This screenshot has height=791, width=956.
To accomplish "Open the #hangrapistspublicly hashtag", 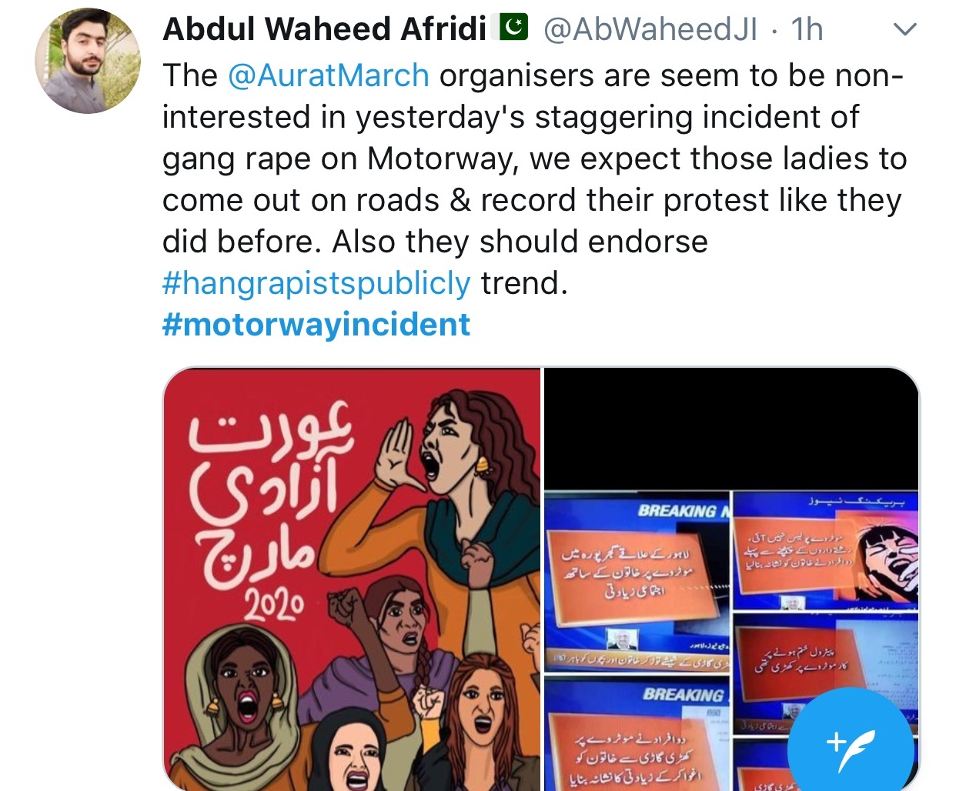I will click(x=316, y=283).
